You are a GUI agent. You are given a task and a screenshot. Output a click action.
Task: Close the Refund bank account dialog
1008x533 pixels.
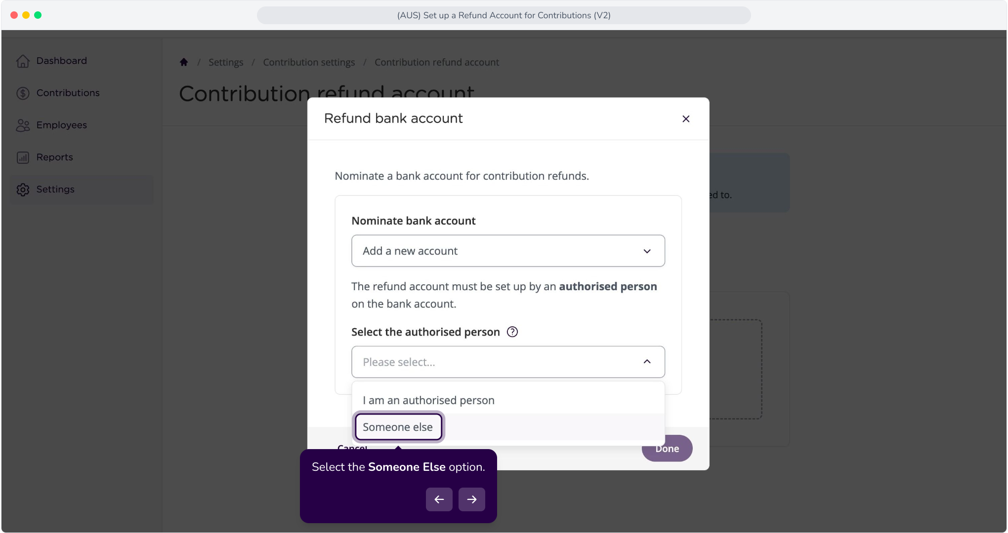(686, 119)
